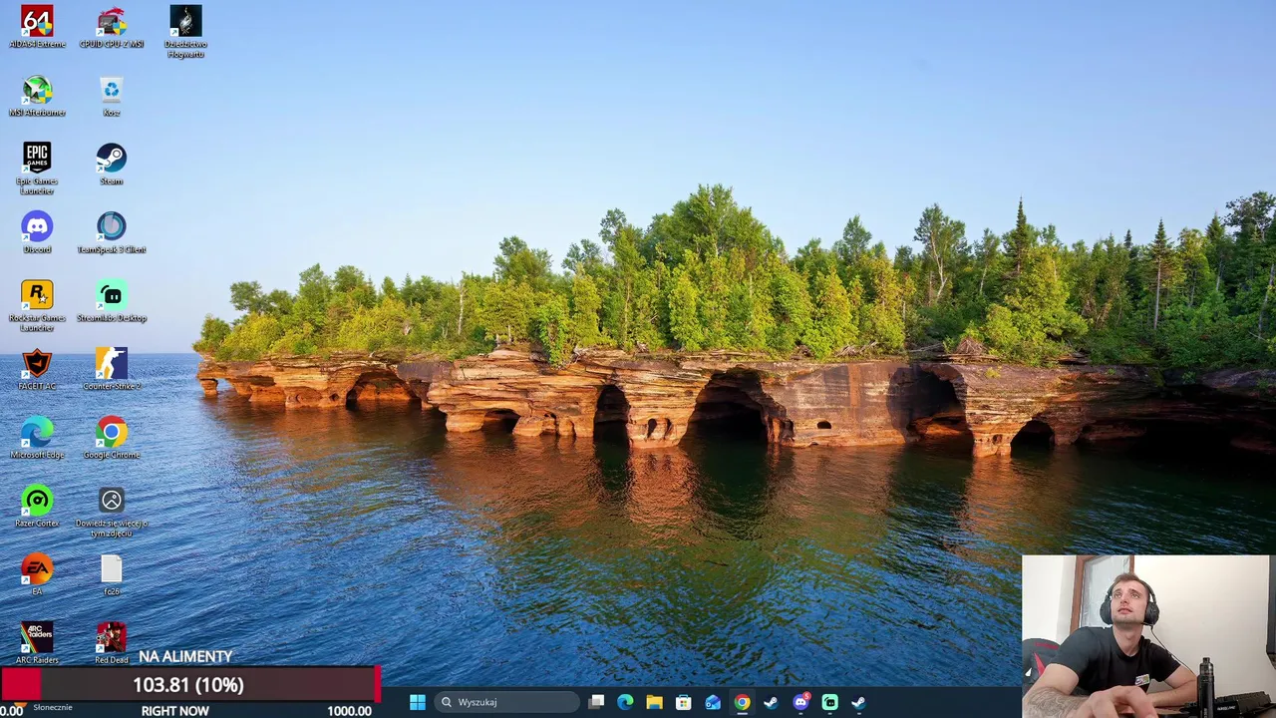Image resolution: width=1276 pixels, height=718 pixels.
Task: Open the Discord desktop shortcut
Action: coord(37,232)
